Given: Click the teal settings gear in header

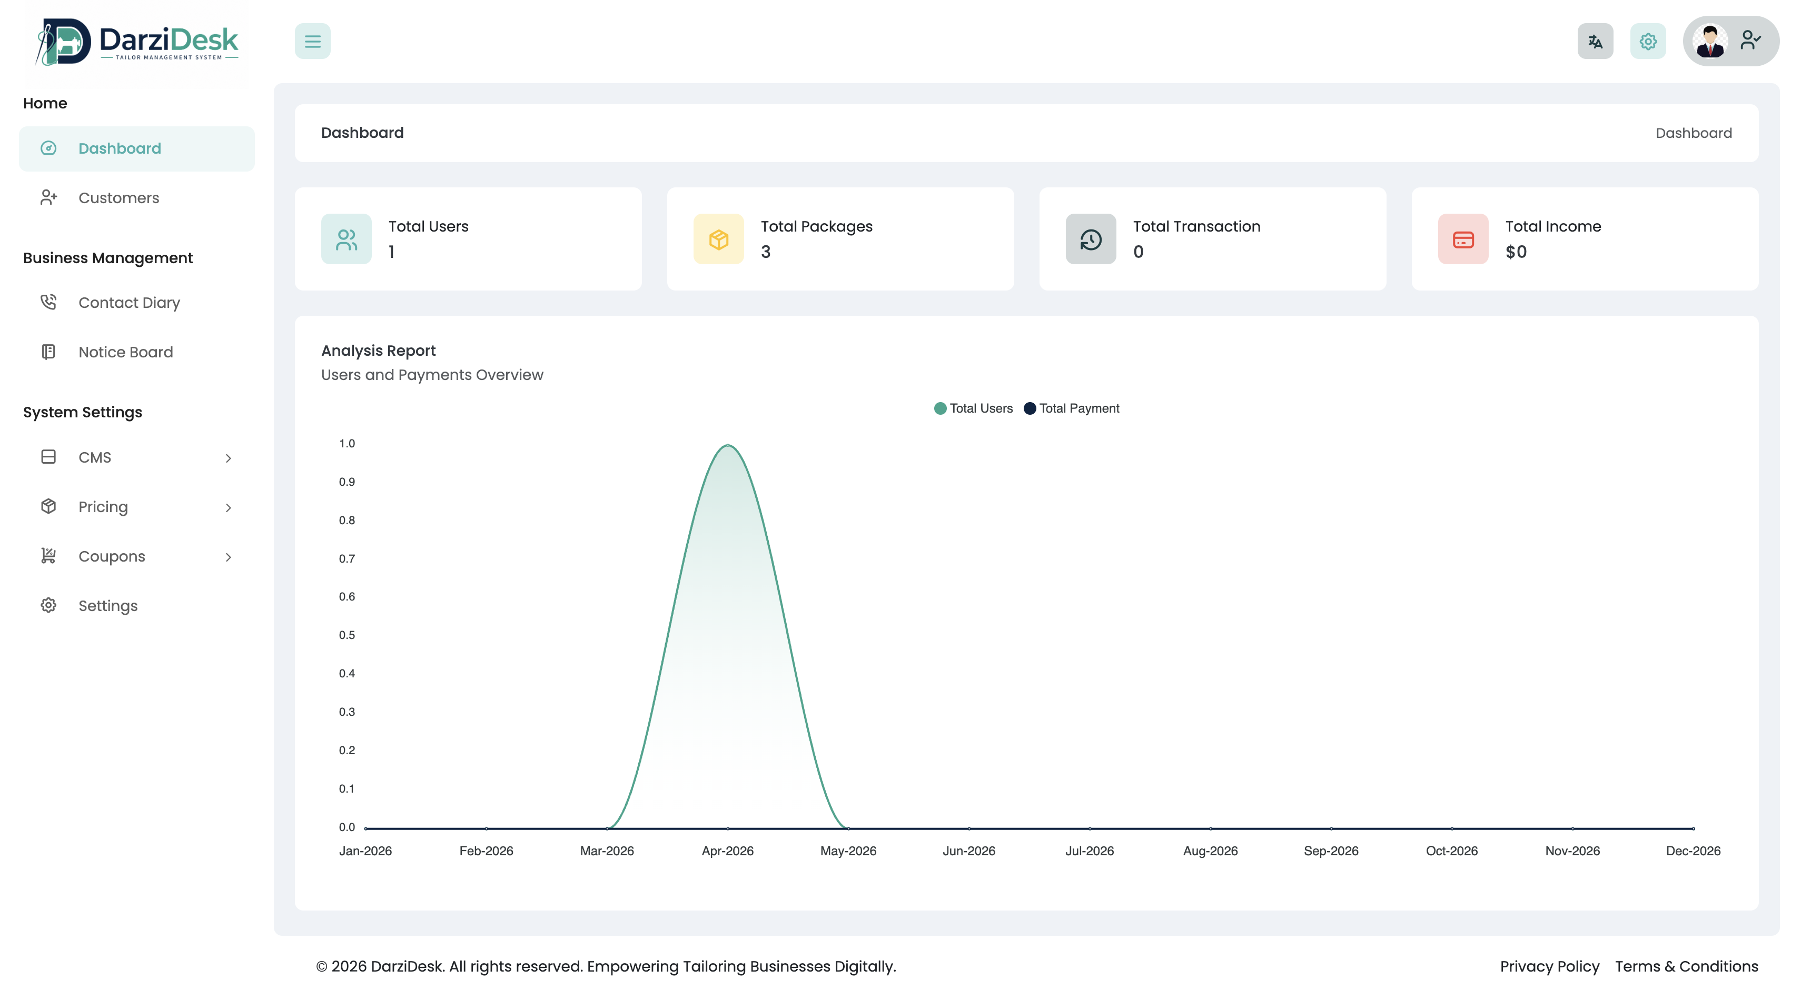Looking at the screenshot, I should click(1648, 41).
